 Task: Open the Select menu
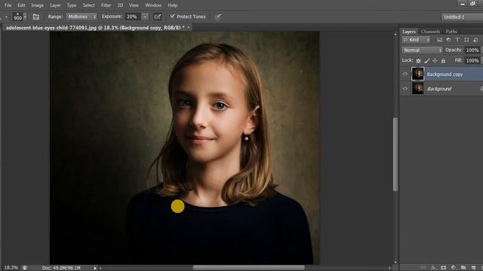pos(89,5)
